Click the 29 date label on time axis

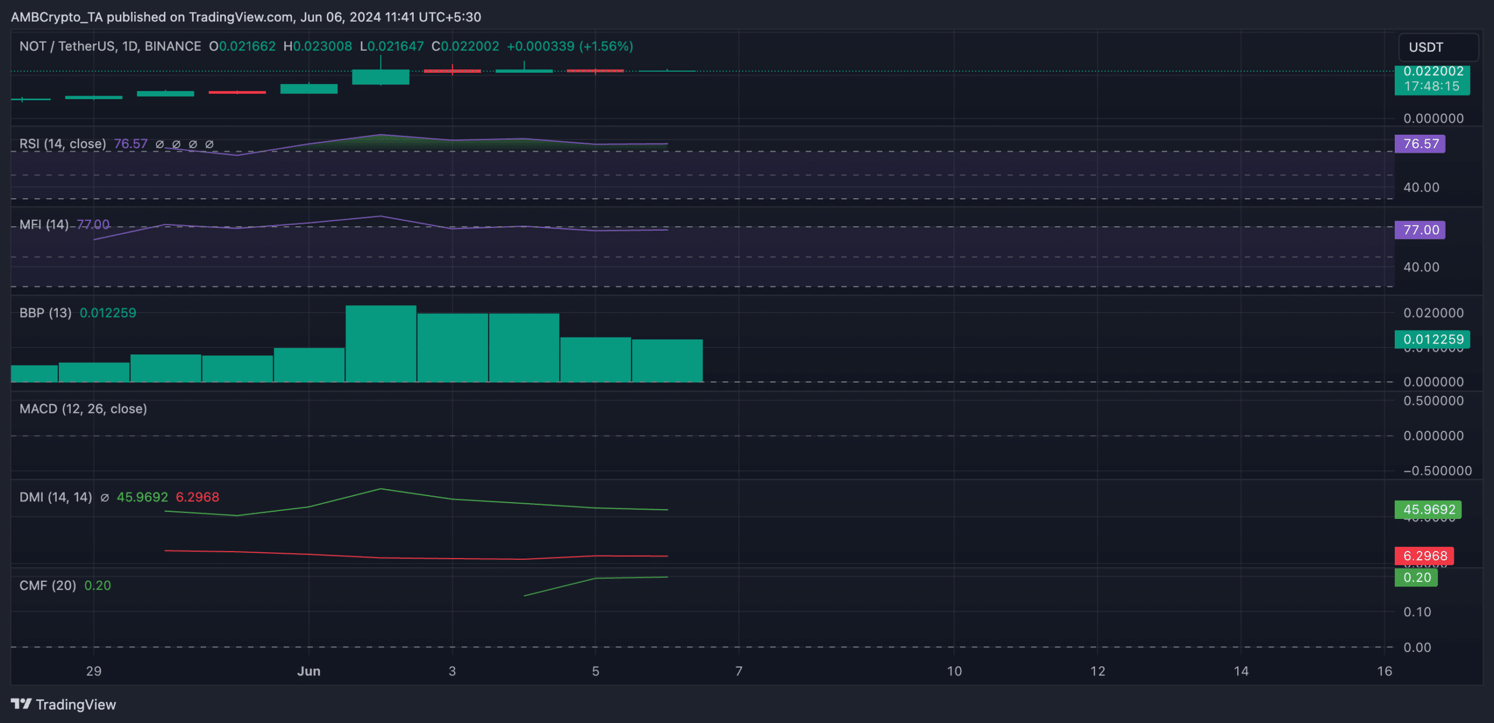pyautogui.click(x=94, y=671)
